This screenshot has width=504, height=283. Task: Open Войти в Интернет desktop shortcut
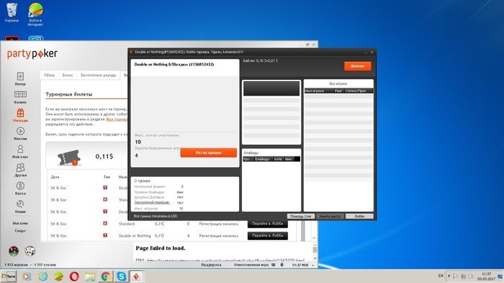35,14
